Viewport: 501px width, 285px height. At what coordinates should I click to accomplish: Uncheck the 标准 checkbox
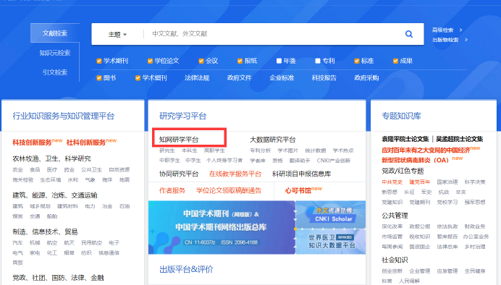click(357, 61)
